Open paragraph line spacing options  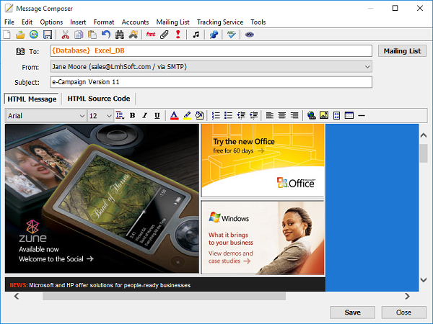coord(120,115)
